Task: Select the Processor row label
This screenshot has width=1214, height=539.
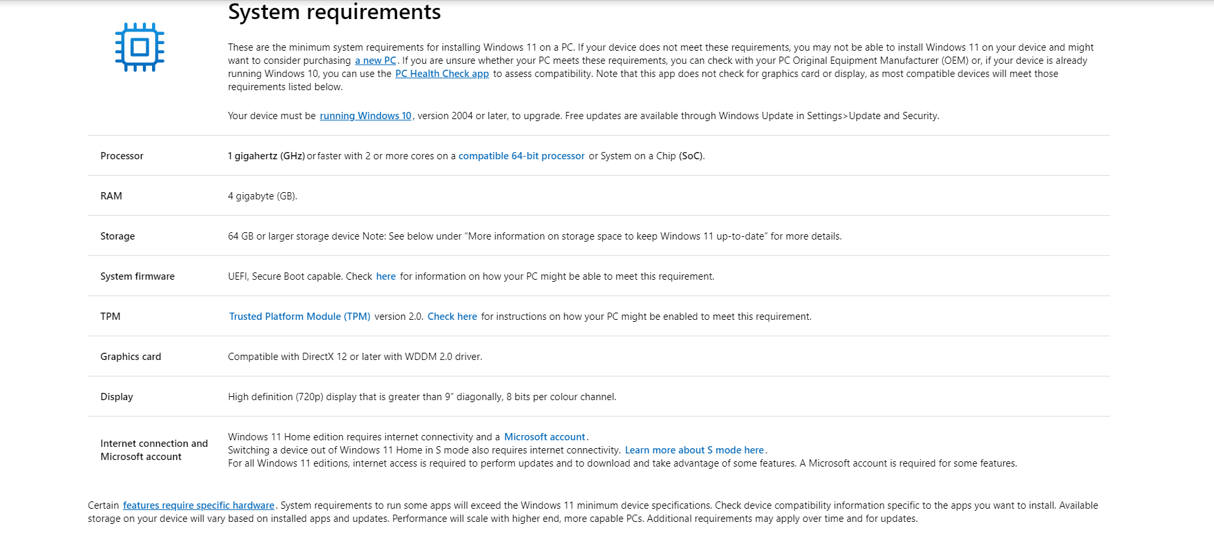Action: (122, 156)
